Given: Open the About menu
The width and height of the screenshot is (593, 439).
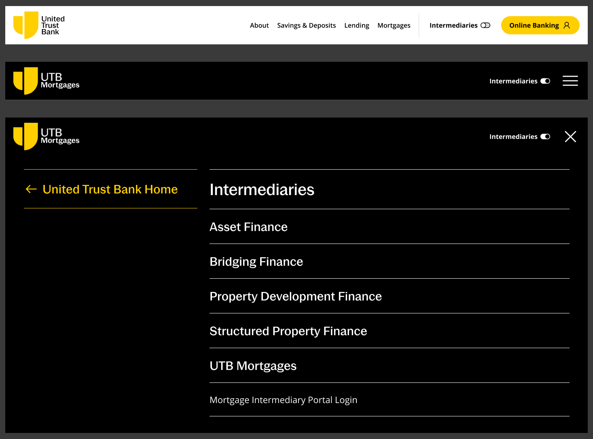Looking at the screenshot, I should pos(259,25).
